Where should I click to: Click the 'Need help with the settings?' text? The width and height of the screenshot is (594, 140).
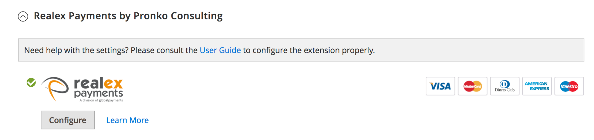point(76,50)
